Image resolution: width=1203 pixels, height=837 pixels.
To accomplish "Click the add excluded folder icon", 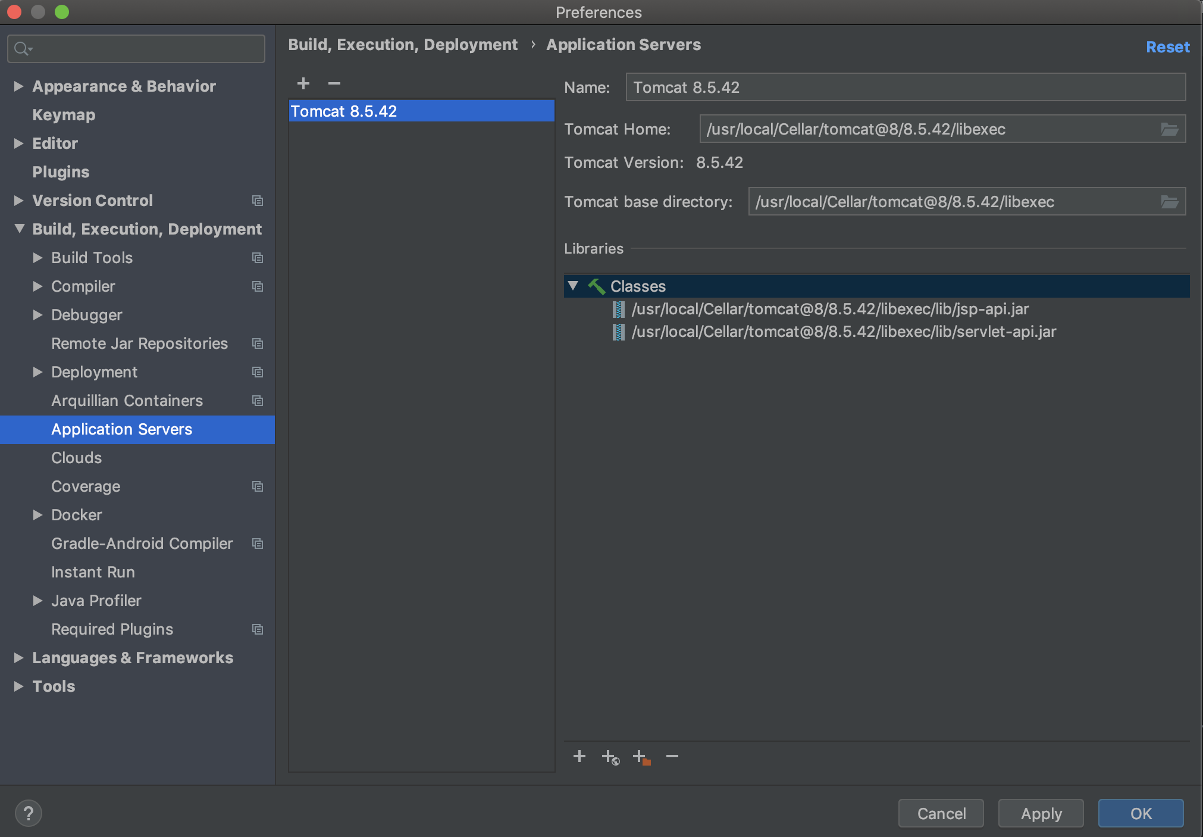I will [641, 757].
